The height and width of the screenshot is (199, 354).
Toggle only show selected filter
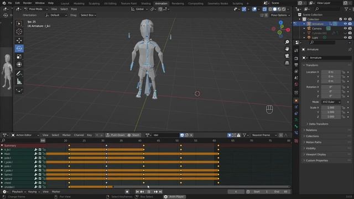pyautogui.click(x=230, y=135)
